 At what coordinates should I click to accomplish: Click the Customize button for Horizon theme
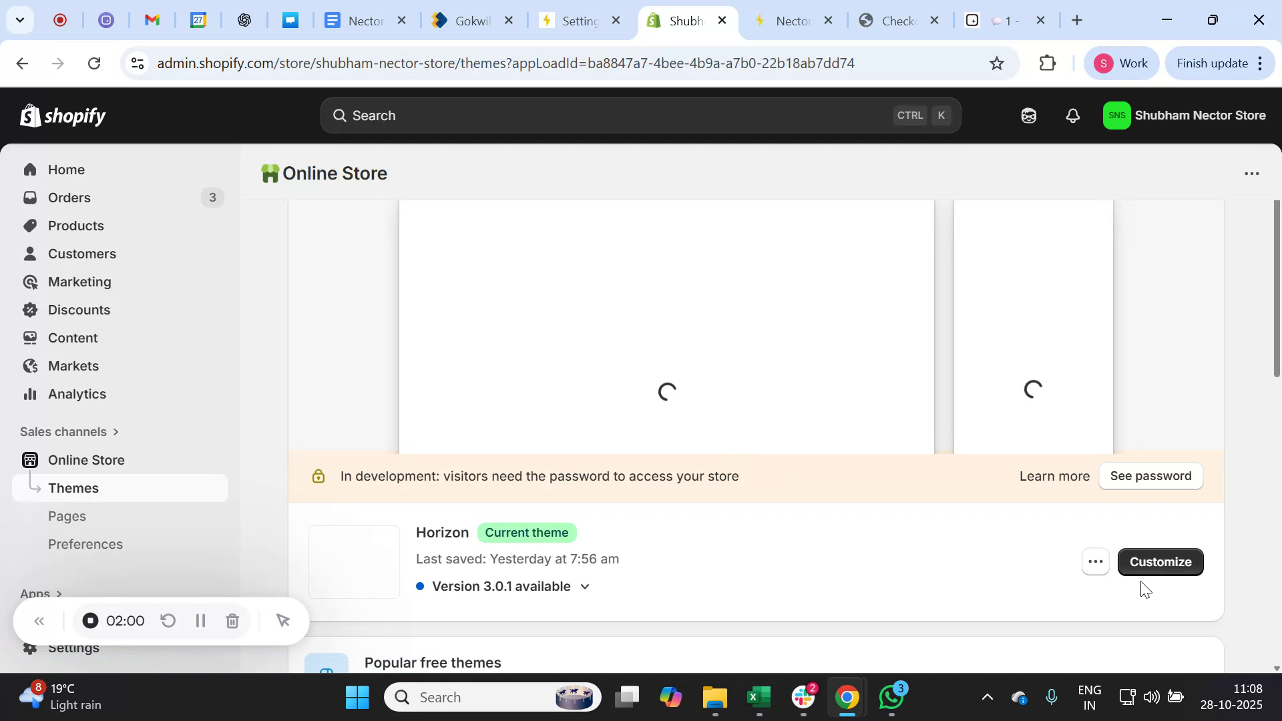[x=1160, y=561]
